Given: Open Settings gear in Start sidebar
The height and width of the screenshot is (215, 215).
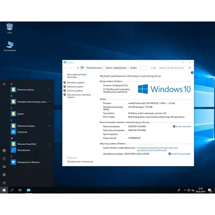Looking at the screenshot, I should coord(4,175).
